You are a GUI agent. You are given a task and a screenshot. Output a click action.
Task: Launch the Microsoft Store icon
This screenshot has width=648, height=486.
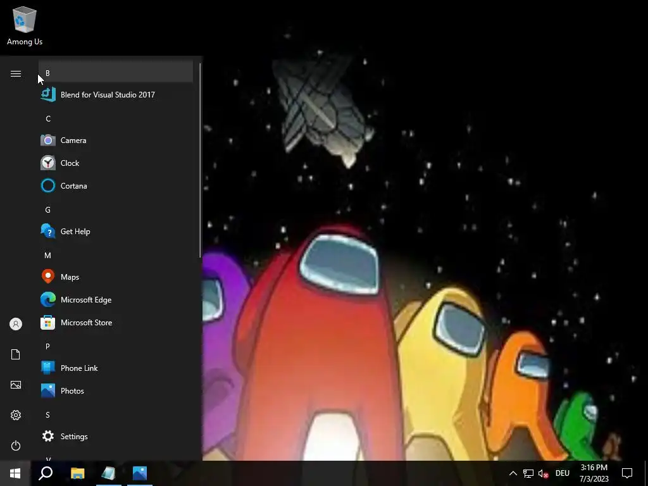[48, 322]
